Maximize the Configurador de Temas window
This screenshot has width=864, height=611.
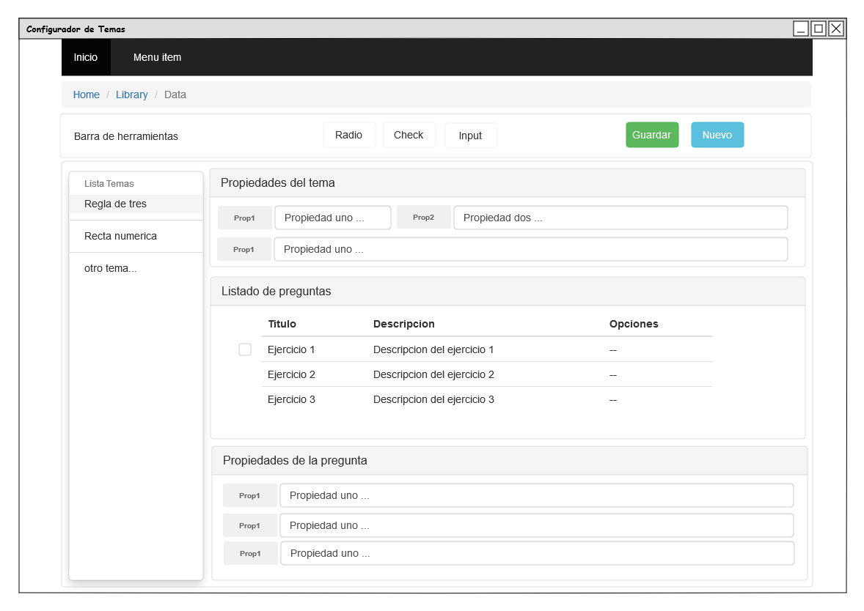click(x=819, y=29)
